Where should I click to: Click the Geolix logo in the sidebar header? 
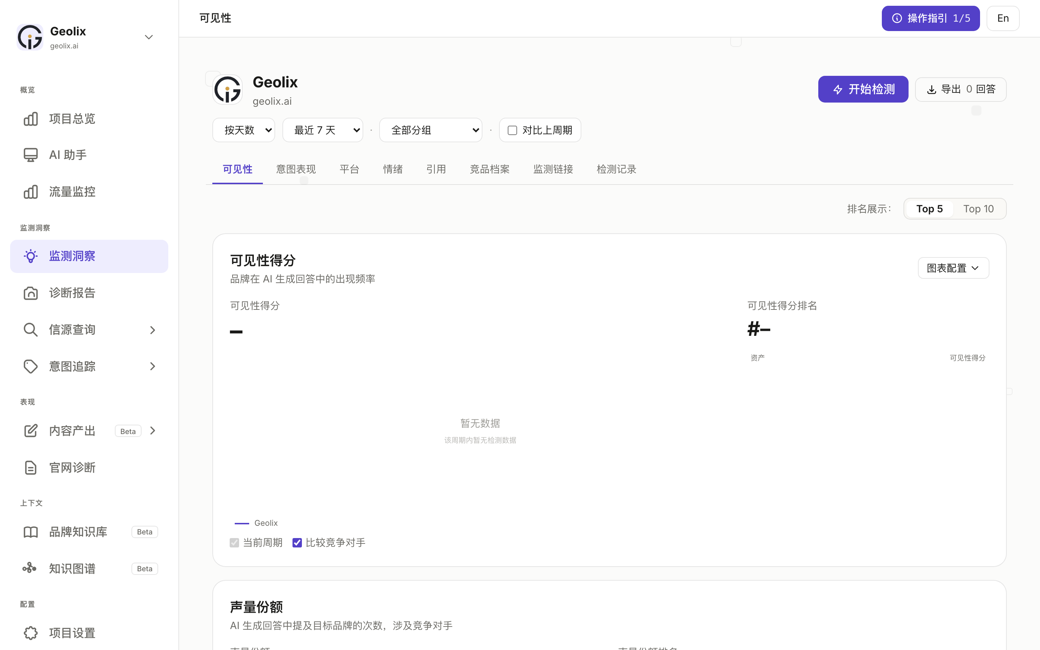pyautogui.click(x=30, y=38)
